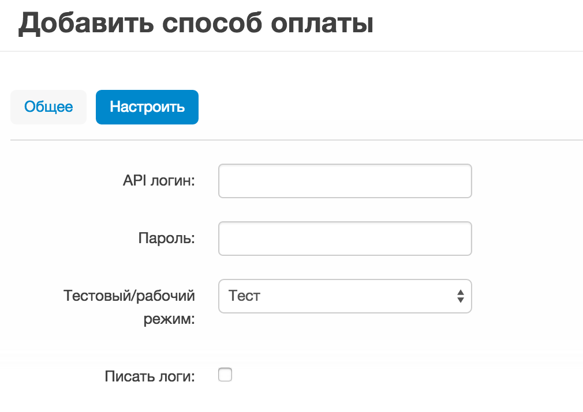Open the Тестовый/рабочий режим dropdown
This screenshot has height=412, width=583.
(345, 296)
